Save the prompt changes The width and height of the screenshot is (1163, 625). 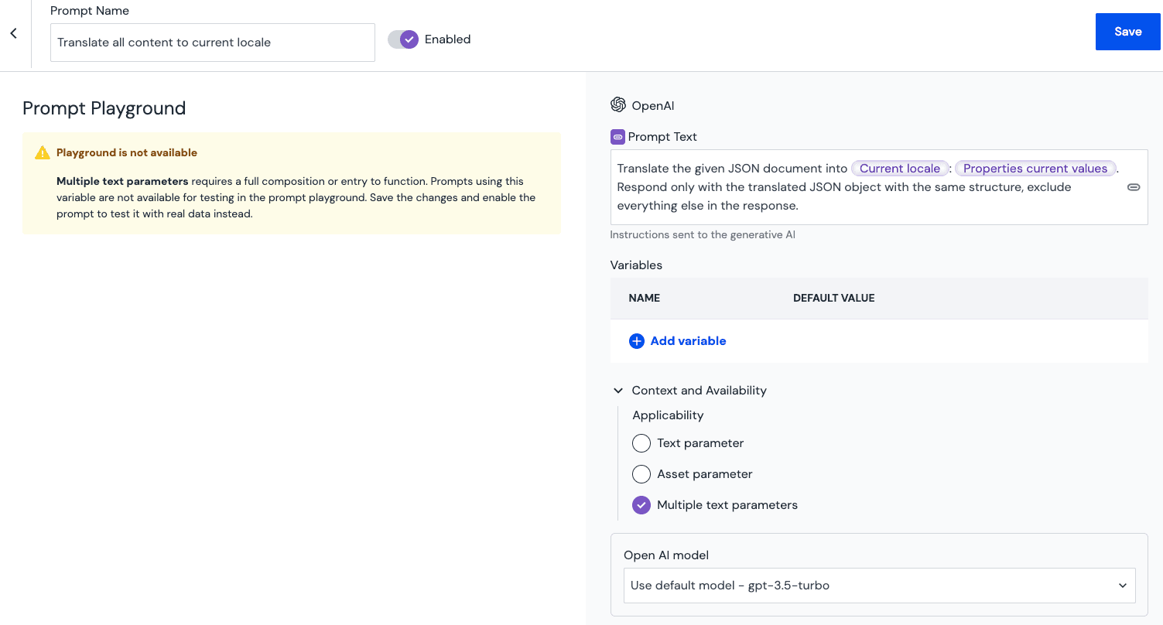point(1127,32)
